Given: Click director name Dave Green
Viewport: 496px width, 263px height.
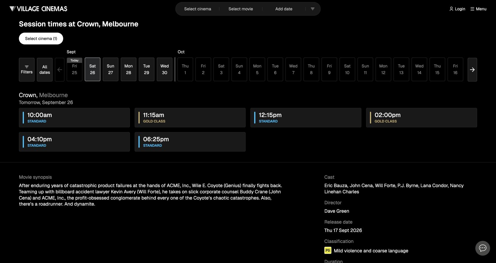Looking at the screenshot, I should (337, 211).
